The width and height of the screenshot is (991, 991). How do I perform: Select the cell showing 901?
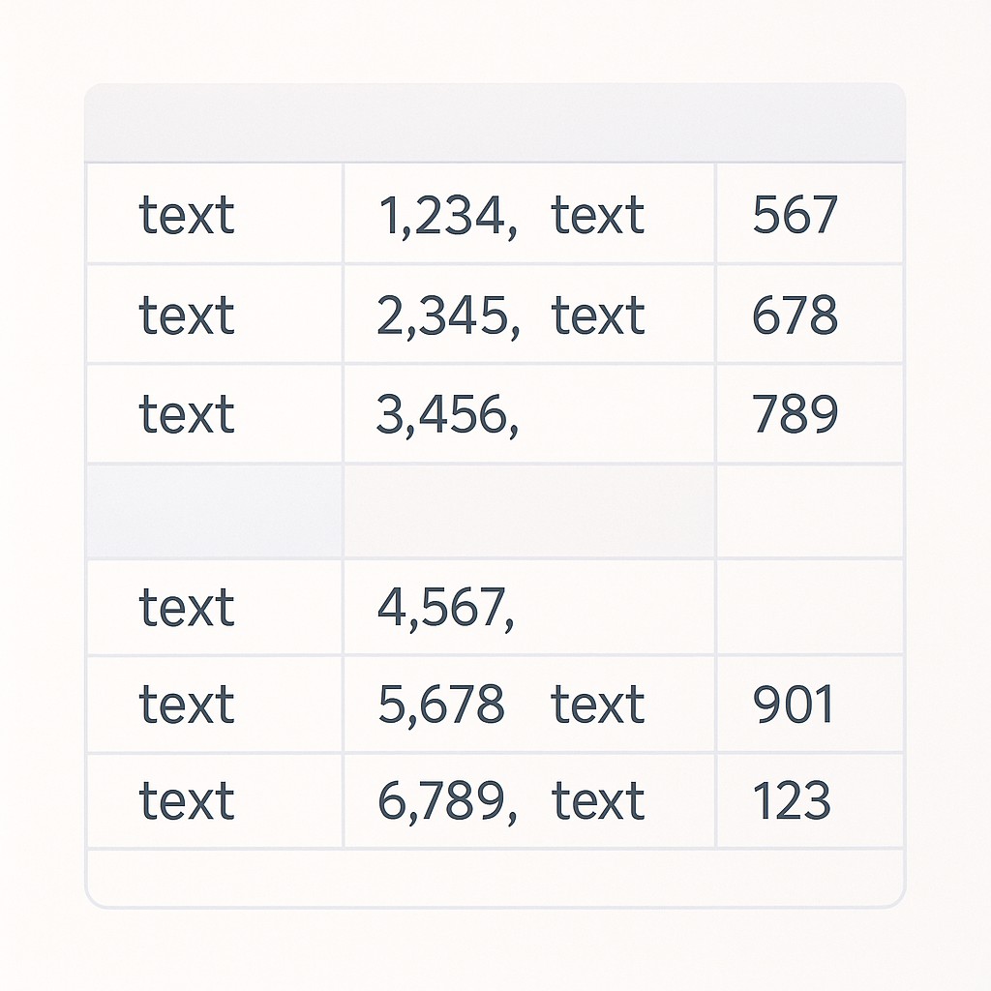pyautogui.click(x=793, y=705)
